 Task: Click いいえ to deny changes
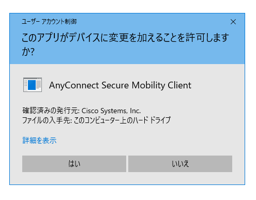[180, 164]
